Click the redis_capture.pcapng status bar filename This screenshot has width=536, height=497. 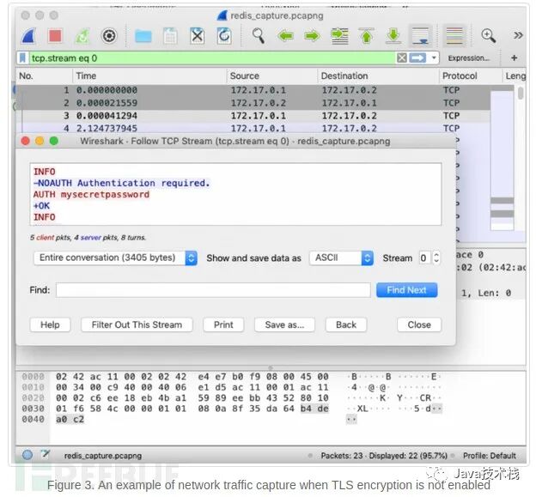[103, 456]
